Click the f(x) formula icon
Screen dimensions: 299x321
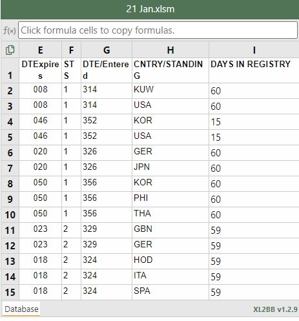(x=9, y=30)
